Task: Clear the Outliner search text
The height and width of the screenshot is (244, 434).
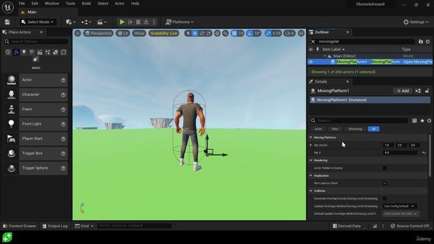Action: pyautogui.click(x=313, y=41)
